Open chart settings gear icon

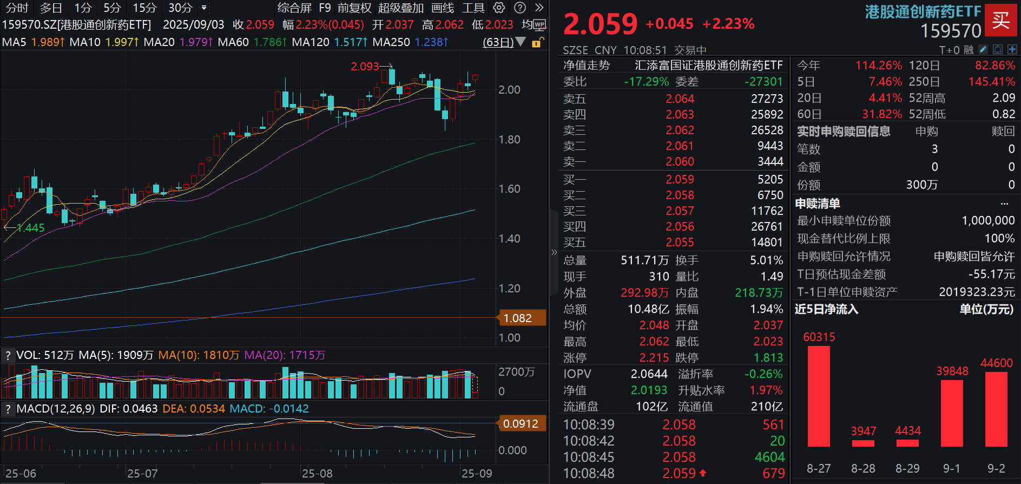(499, 8)
